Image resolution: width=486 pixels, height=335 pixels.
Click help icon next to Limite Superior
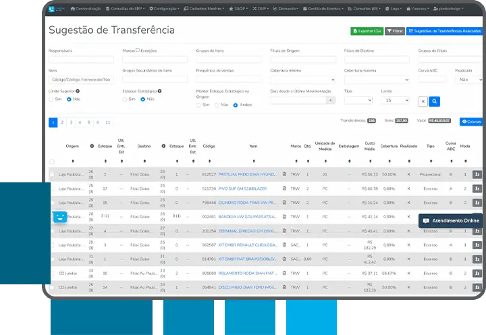[x=78, y=91]
